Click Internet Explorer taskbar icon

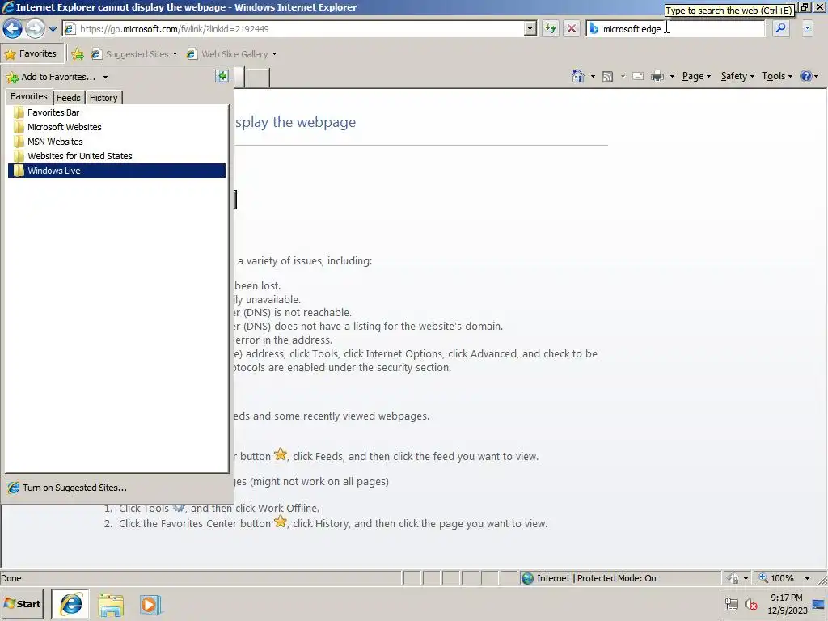point(70,603)
